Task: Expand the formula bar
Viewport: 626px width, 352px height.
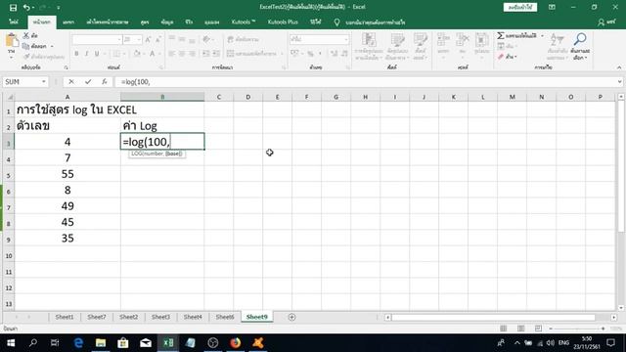Action: pos(619,82)
